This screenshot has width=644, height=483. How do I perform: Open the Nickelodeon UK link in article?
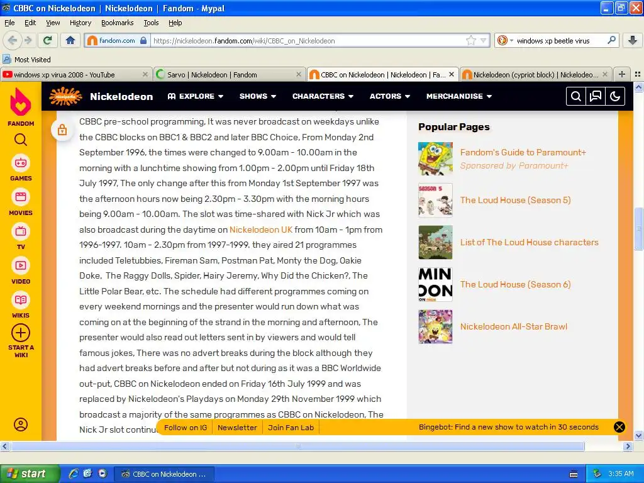(261, 230)
